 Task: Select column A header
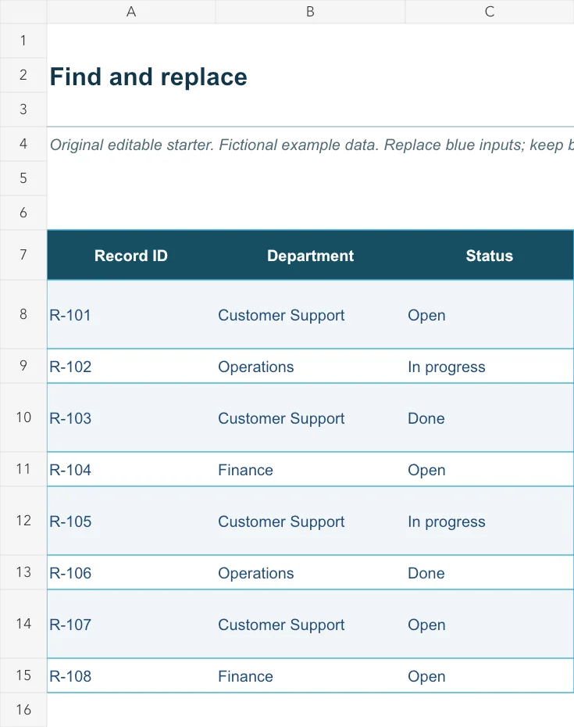pos(131,12)
